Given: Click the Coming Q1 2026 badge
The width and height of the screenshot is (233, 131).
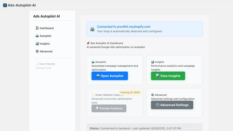Looking at the screenshot, I should click(130, 92).
